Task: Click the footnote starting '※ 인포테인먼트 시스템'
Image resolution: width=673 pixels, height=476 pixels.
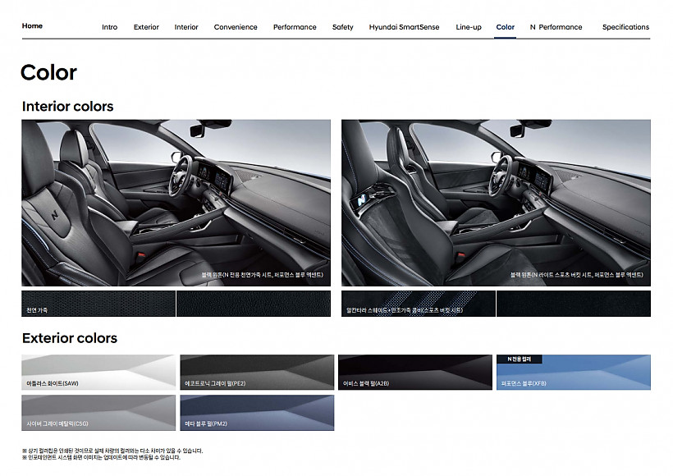Action: point(101,458)
